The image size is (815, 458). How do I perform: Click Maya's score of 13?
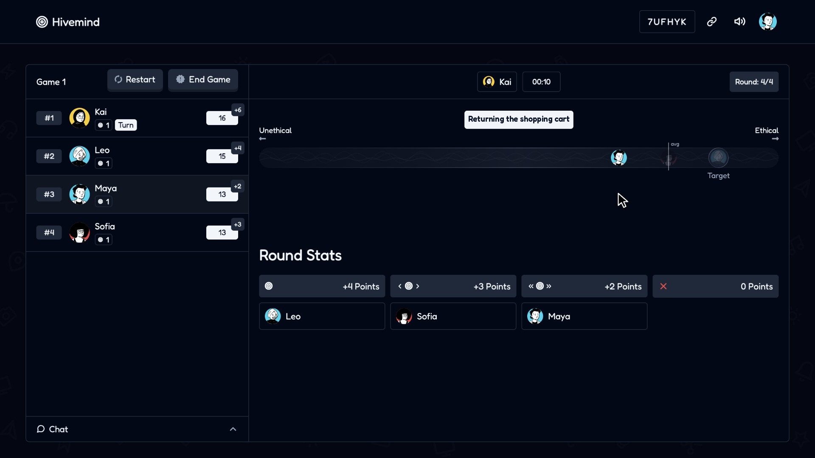tap(222, 195)
